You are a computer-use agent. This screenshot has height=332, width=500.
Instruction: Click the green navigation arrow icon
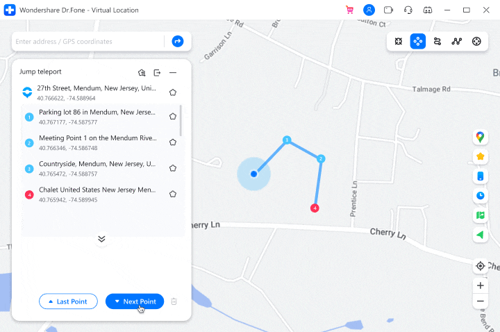481,235
